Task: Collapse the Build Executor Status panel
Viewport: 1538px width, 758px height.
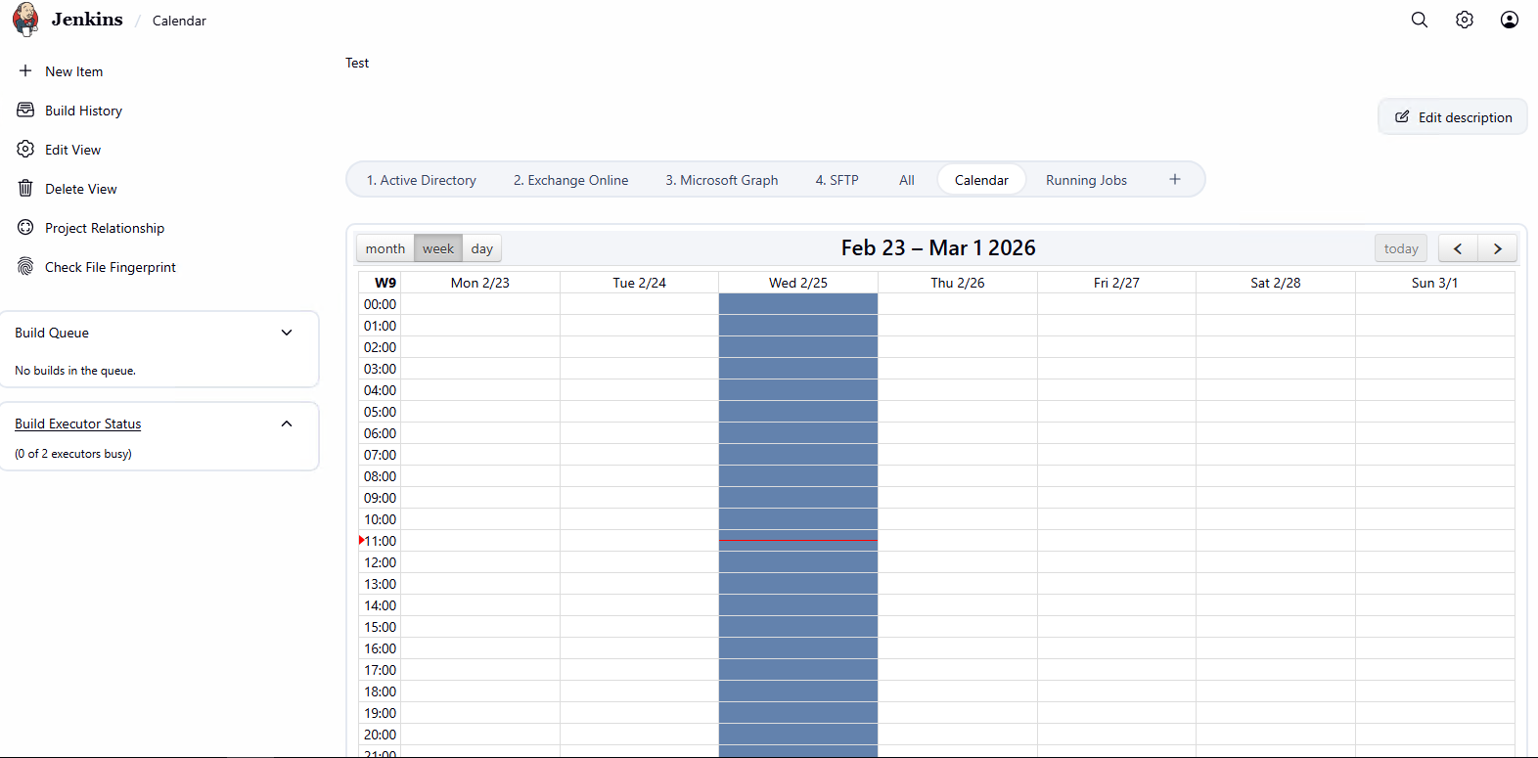Action: (287, 424)
